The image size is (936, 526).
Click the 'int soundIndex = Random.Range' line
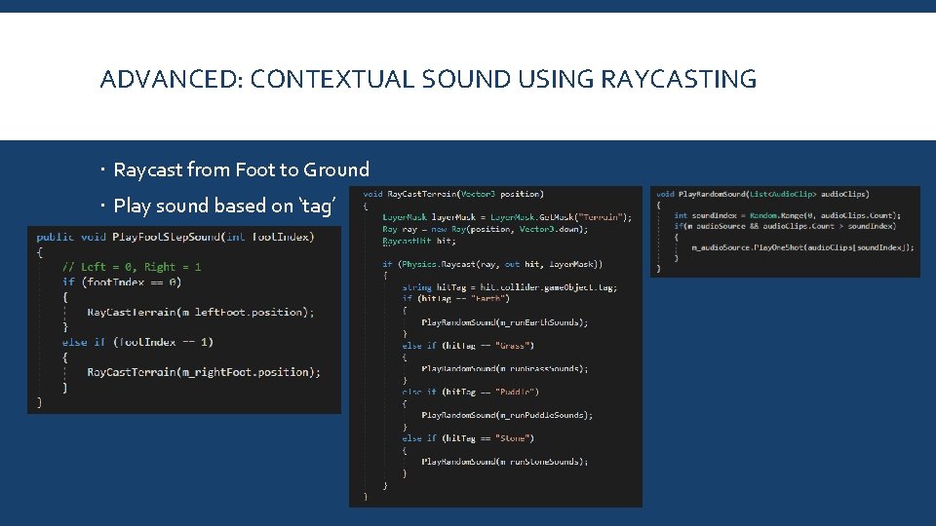pos(787,215)
